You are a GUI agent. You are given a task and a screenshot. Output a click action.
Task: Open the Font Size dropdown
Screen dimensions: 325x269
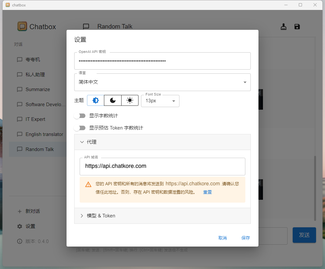click(160, 101)
